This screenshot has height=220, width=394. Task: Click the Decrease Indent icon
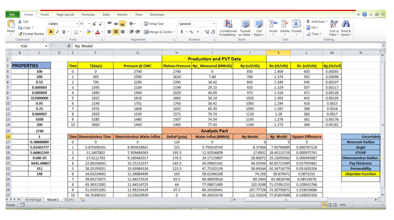(x=131, y=32)
